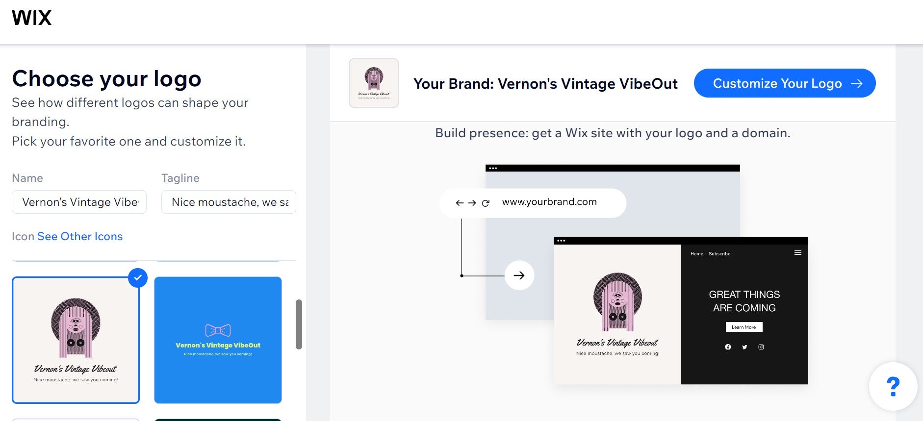
Task: Click the arrow inside Customize Your Logo button
Action: (x=857, y=84)
